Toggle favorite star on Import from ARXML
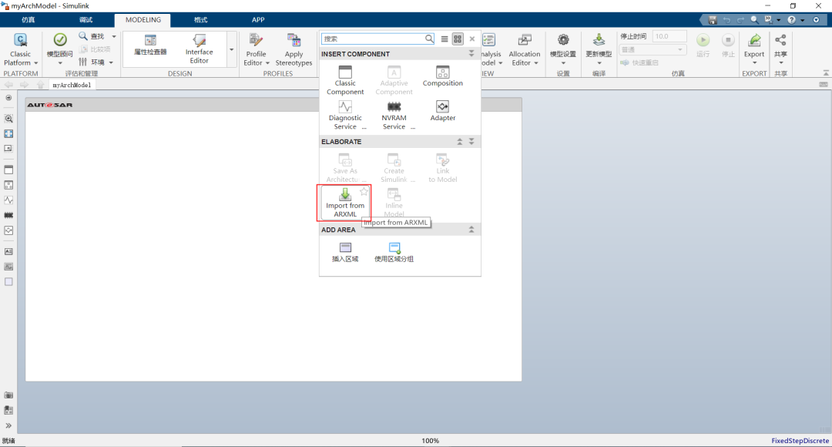This screenshot has width=832, height=447. coord(364,192)
